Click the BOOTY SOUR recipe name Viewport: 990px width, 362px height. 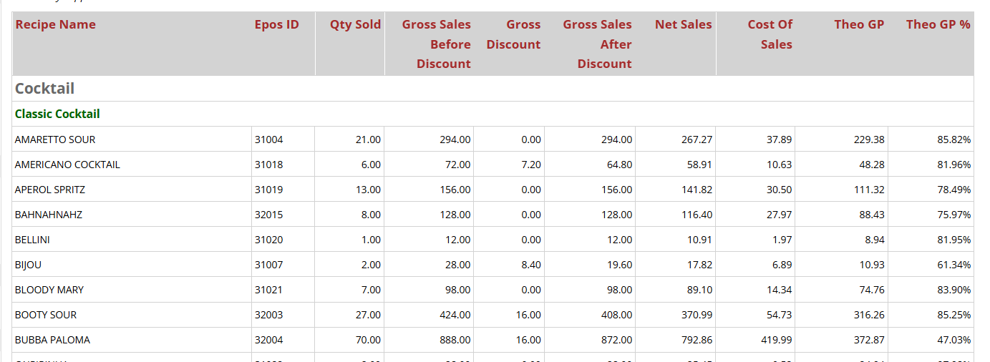46,315
